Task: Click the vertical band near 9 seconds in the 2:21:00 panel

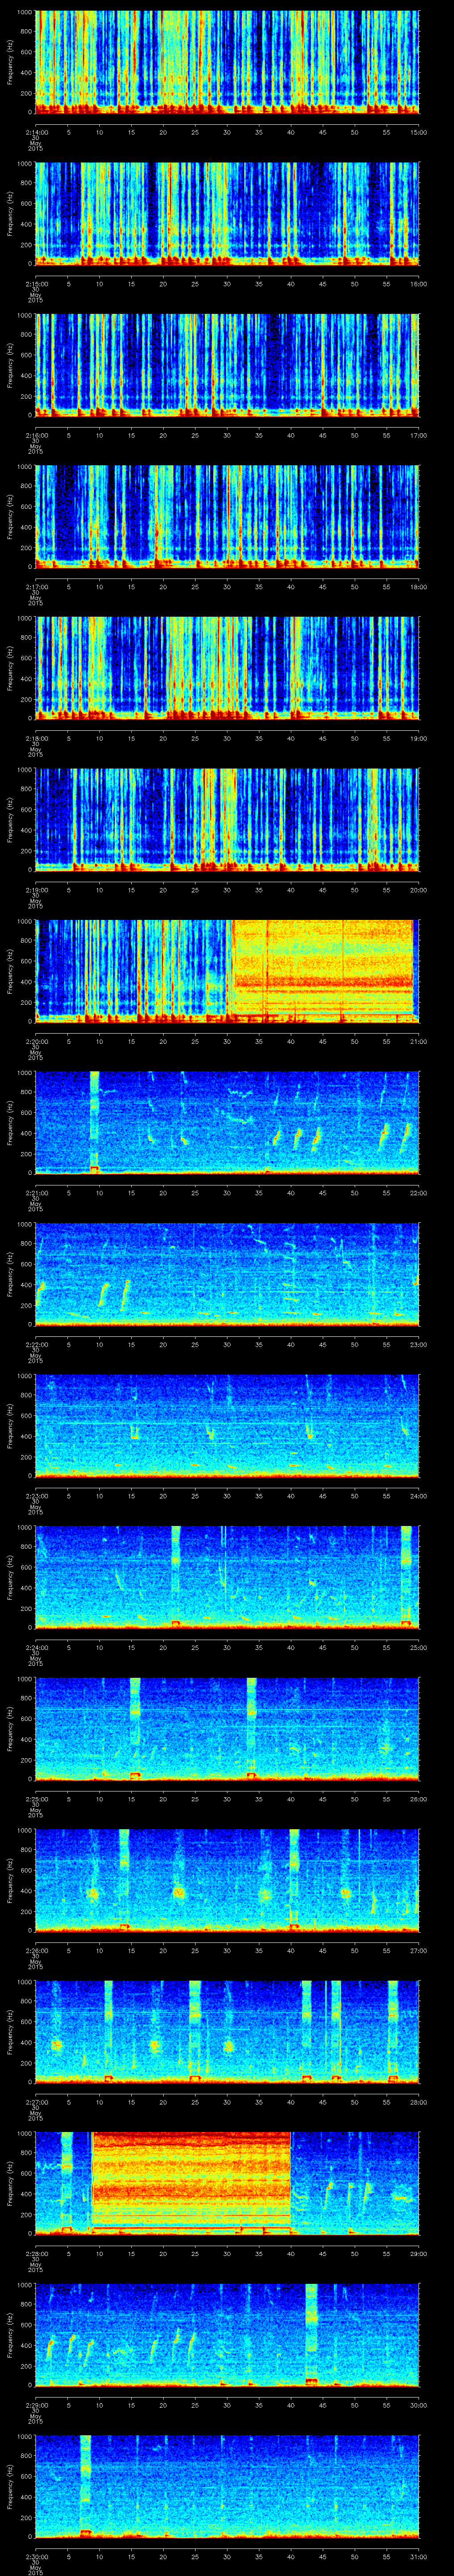Action: click(x=95, y=1123)
